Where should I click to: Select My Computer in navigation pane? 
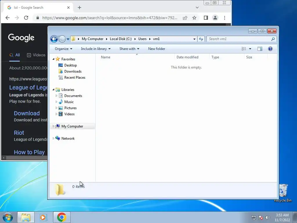coord(72,126)
